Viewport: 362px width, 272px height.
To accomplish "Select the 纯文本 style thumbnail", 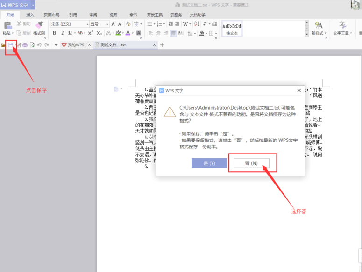I will coord(232,29).
